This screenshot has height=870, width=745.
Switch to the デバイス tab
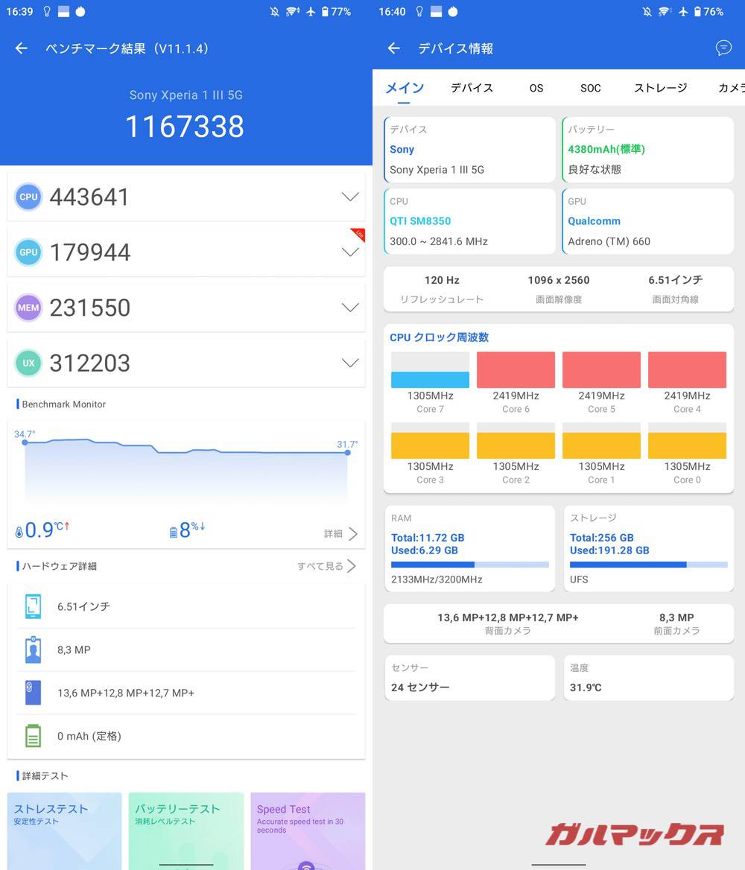(x=472, y=88)
